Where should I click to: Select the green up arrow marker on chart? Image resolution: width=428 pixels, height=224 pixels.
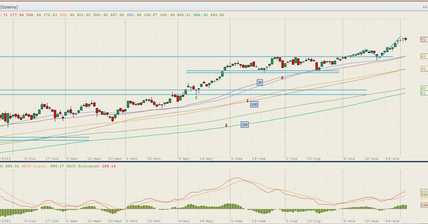[x=196, y=97]
